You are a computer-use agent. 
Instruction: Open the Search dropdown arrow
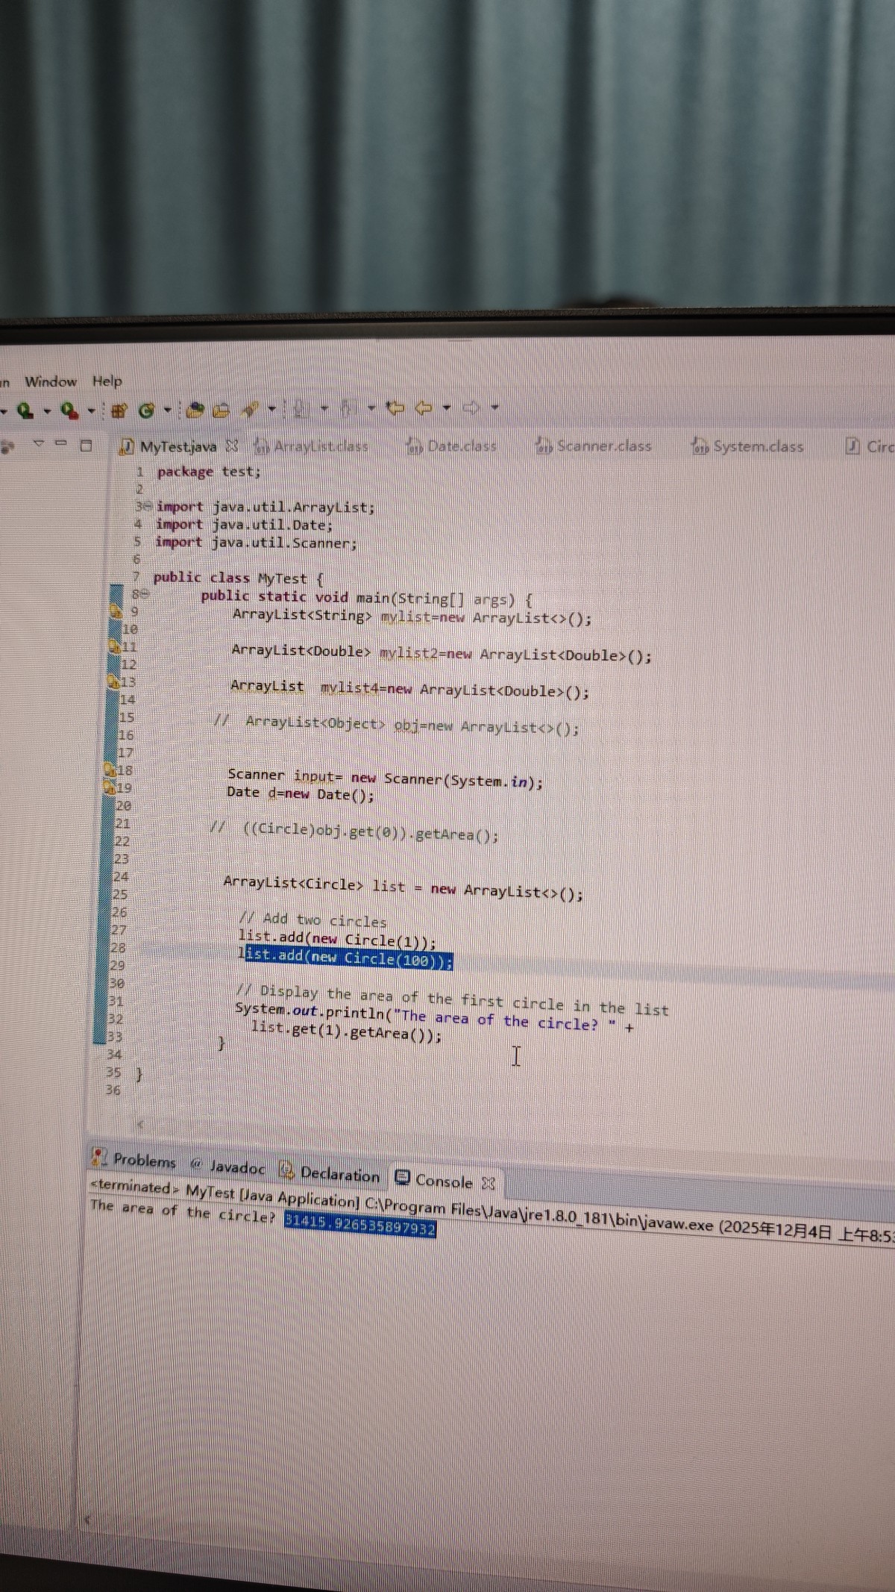coord(272,408)
